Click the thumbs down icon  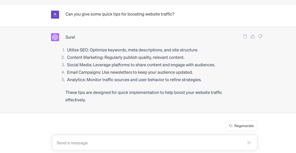pos(260,37)
